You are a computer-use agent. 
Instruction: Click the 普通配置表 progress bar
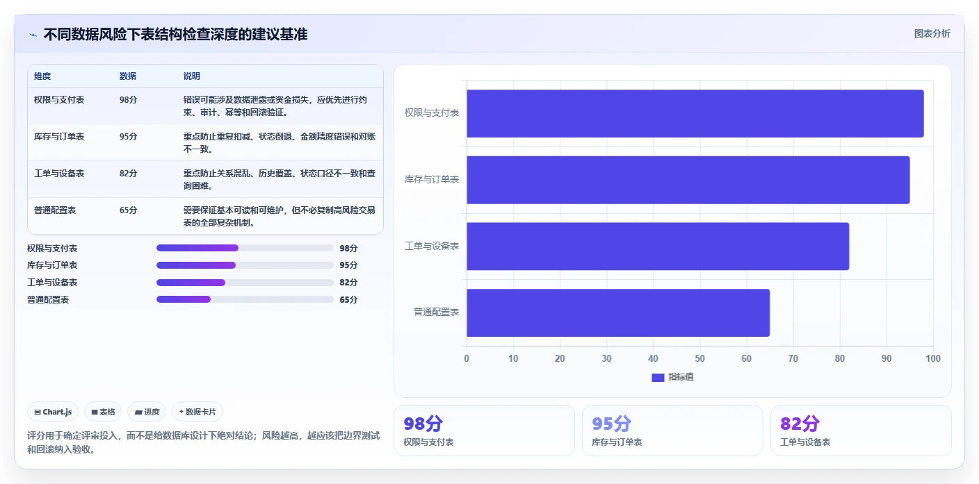pos(245,299)
